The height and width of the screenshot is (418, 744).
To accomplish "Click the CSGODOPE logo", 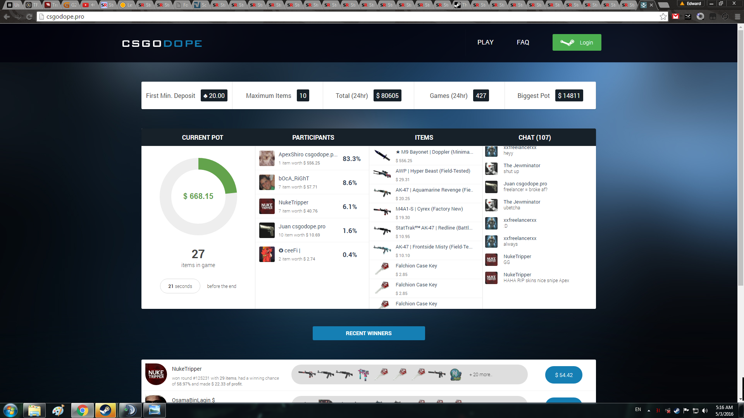I will coord(162,44).
